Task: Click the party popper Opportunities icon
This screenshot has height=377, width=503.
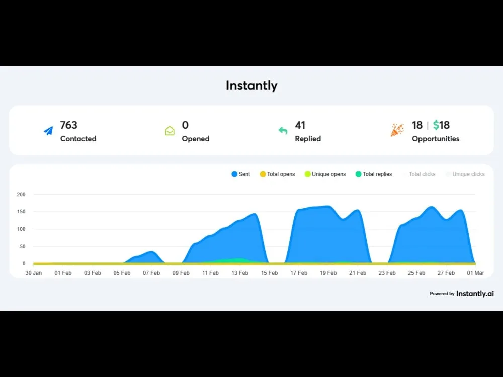Action: click(397, 130)
